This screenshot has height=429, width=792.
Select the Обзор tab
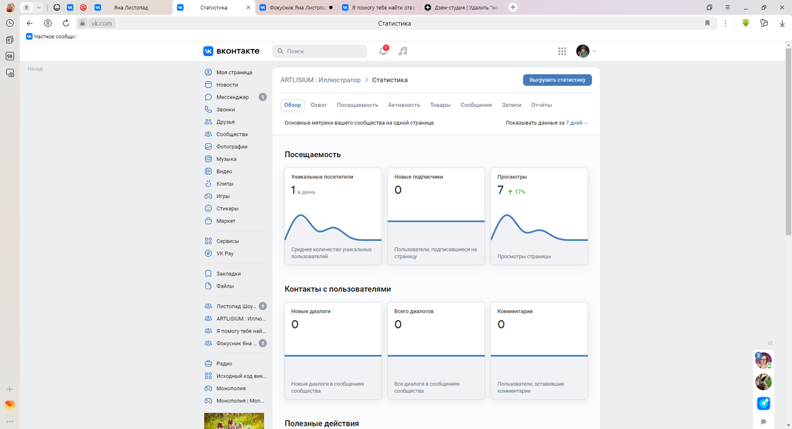[x=292, y=105]
